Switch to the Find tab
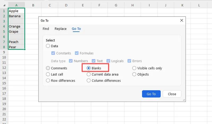The width and height of the screenshot is (212, 124). (46, 29)
